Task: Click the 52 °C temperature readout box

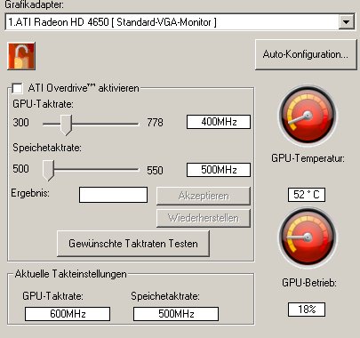Action: [x=307, y=195]
